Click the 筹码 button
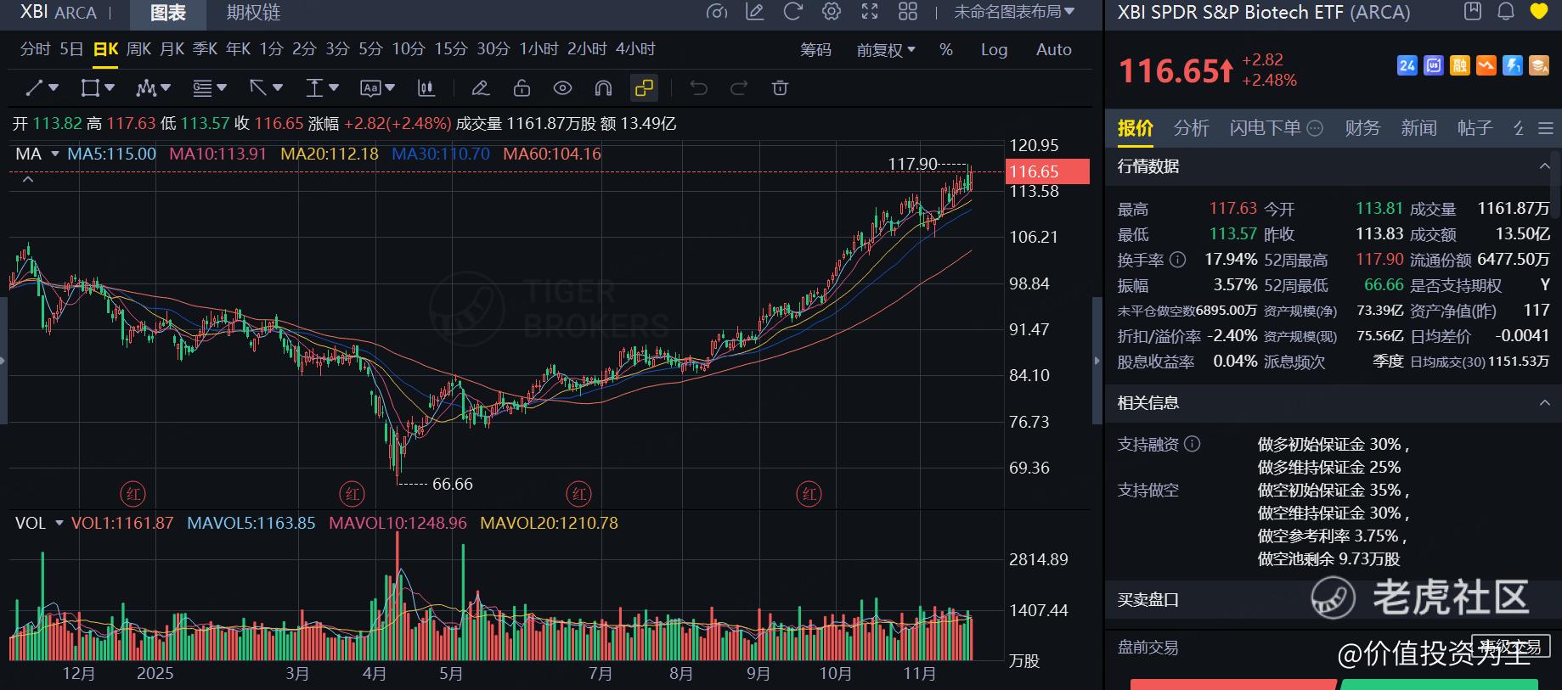Image resolution: width=1562 pixels, height=690 pixels. click(815, 49)
